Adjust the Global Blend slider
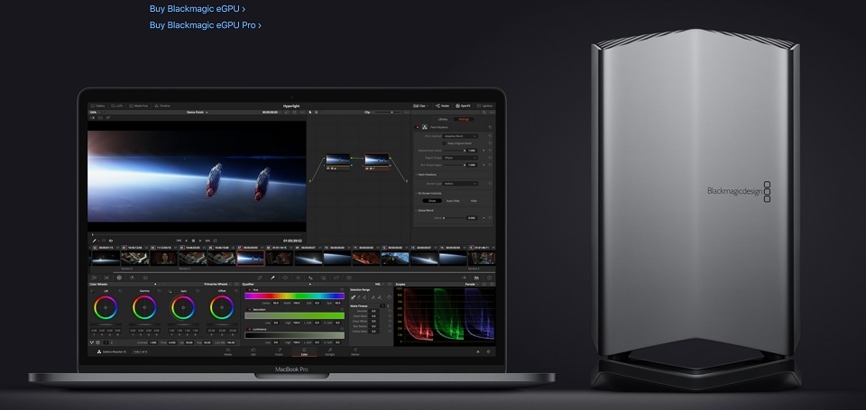Image resolution: width=866 pixels, height=410 pixels. pyautogui.click(x=454, y=218)
